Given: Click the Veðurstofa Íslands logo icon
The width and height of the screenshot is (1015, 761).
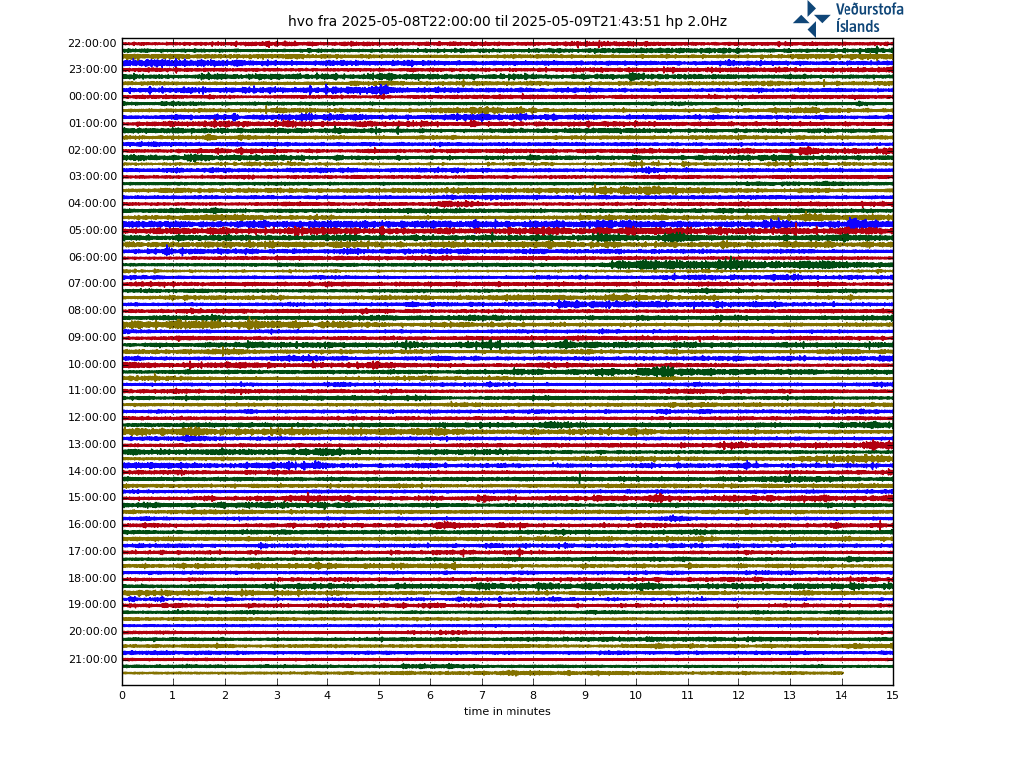Looking at the screenshot, I should [812, 19].
